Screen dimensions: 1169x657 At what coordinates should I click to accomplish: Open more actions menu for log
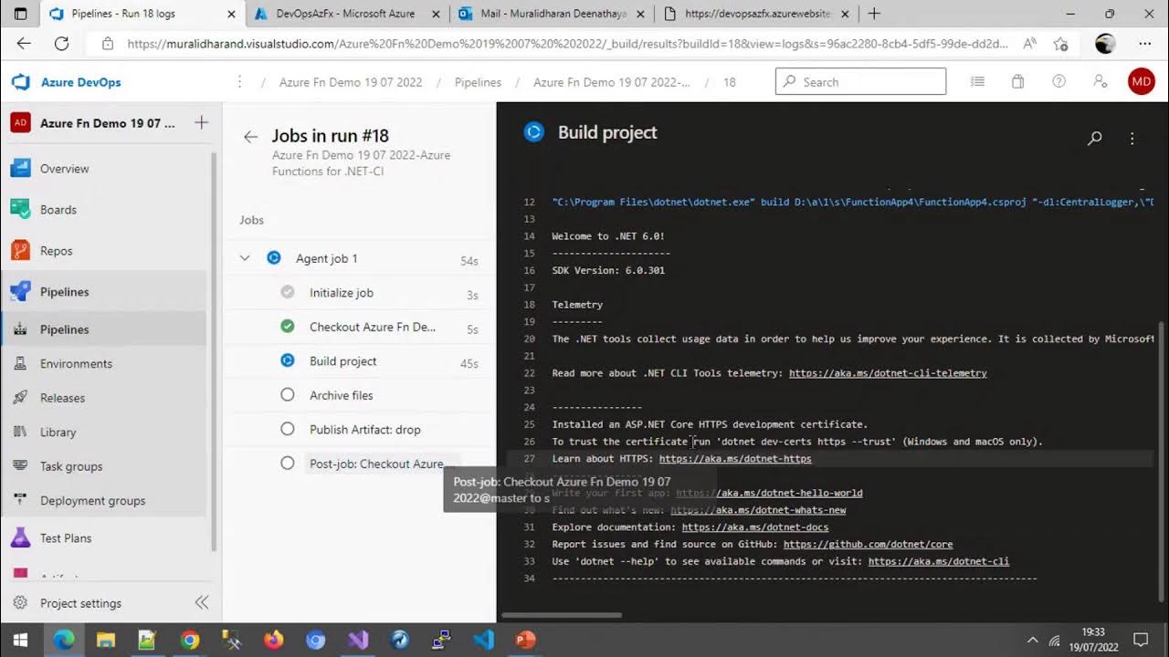point(1132,139)
